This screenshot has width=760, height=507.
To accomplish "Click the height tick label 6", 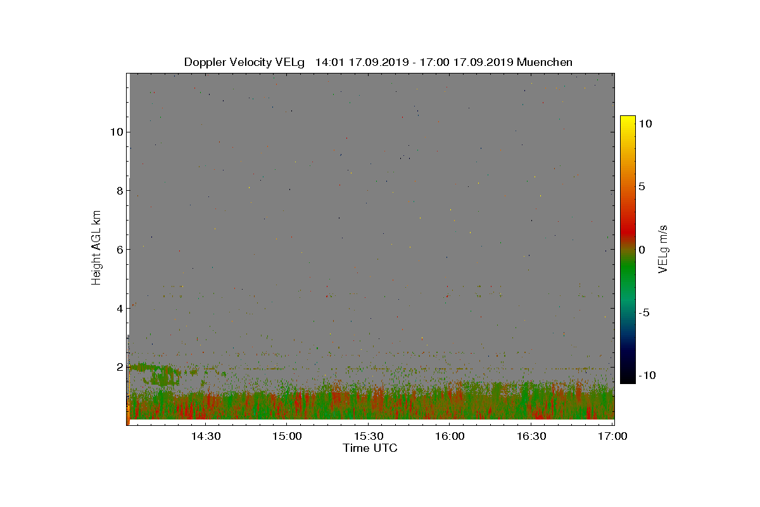I will [x=118, y=249].
